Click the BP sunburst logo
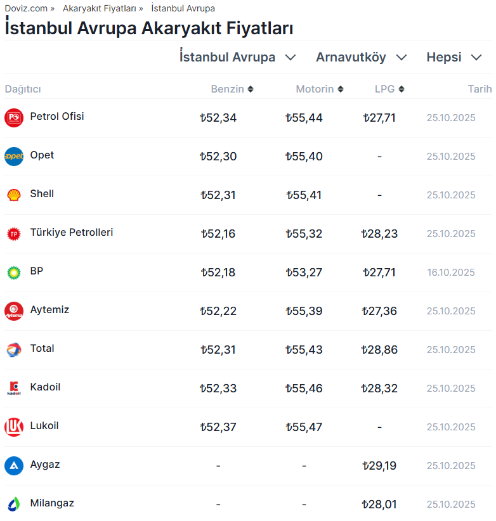 pyautogui.click(x=14, y=273)
